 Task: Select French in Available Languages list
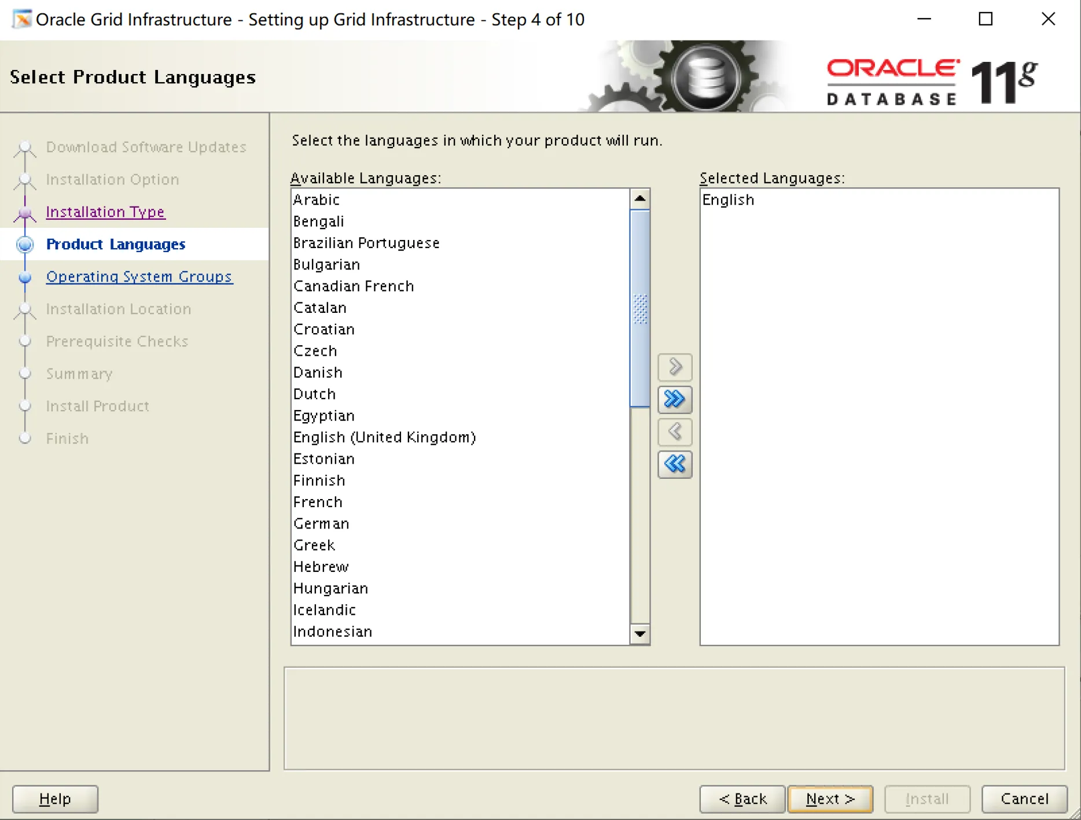tap(318, 501)
